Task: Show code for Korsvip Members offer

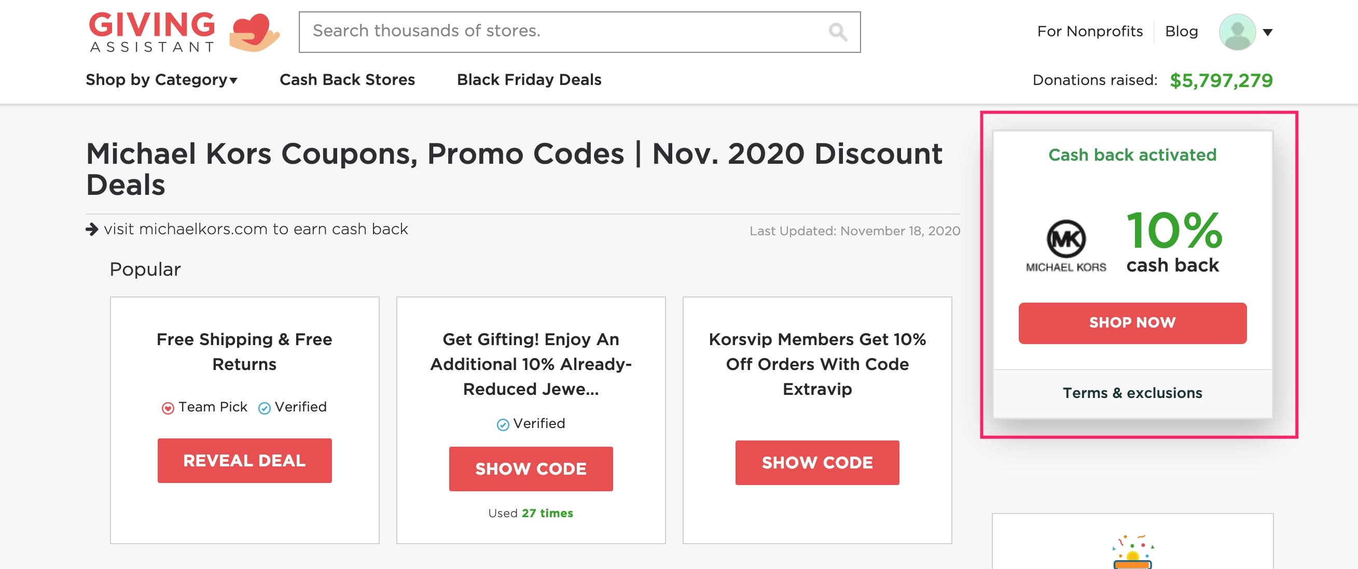Action: 816,463
